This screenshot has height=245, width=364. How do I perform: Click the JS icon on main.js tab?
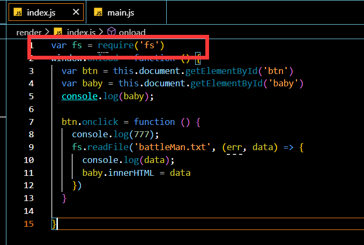pos(98,12)
